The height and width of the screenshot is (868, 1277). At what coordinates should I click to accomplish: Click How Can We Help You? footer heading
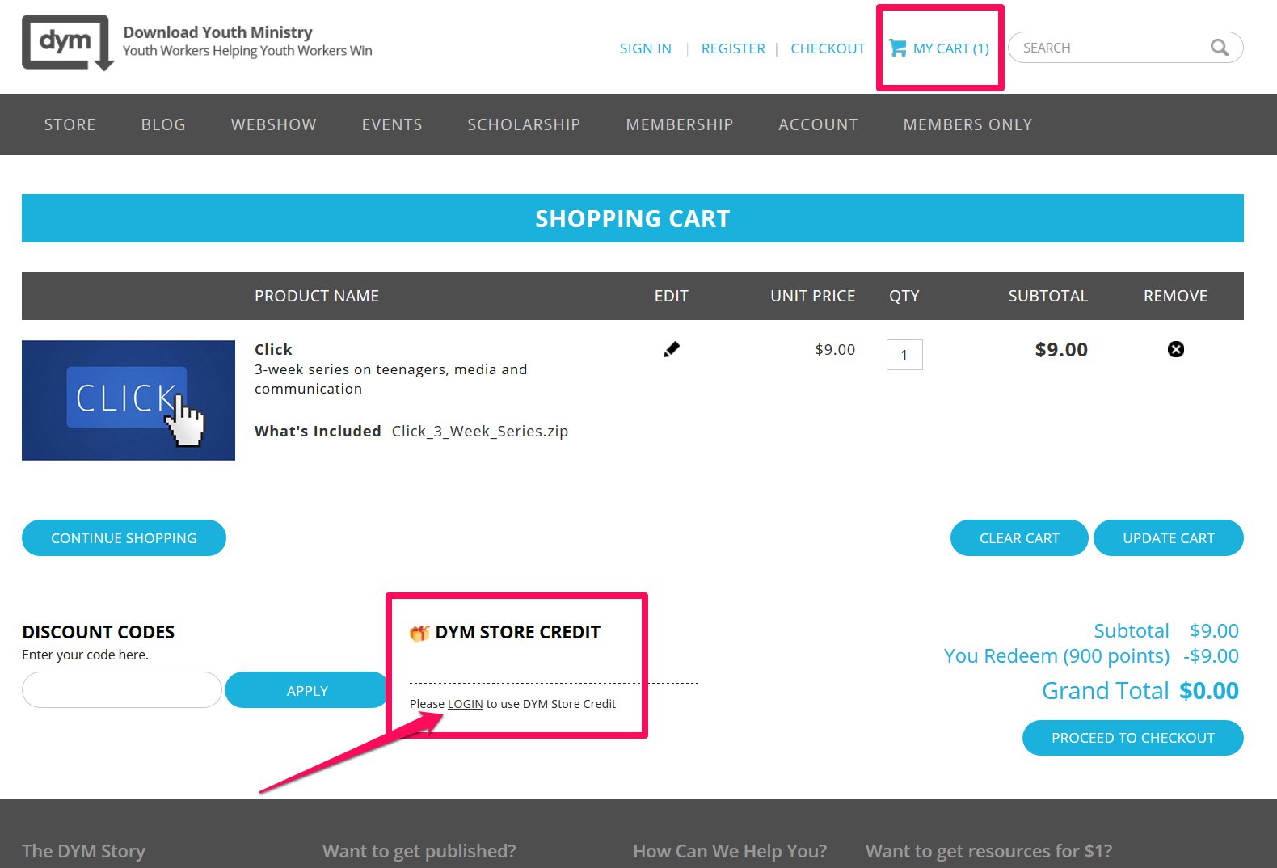pos(730,851)
